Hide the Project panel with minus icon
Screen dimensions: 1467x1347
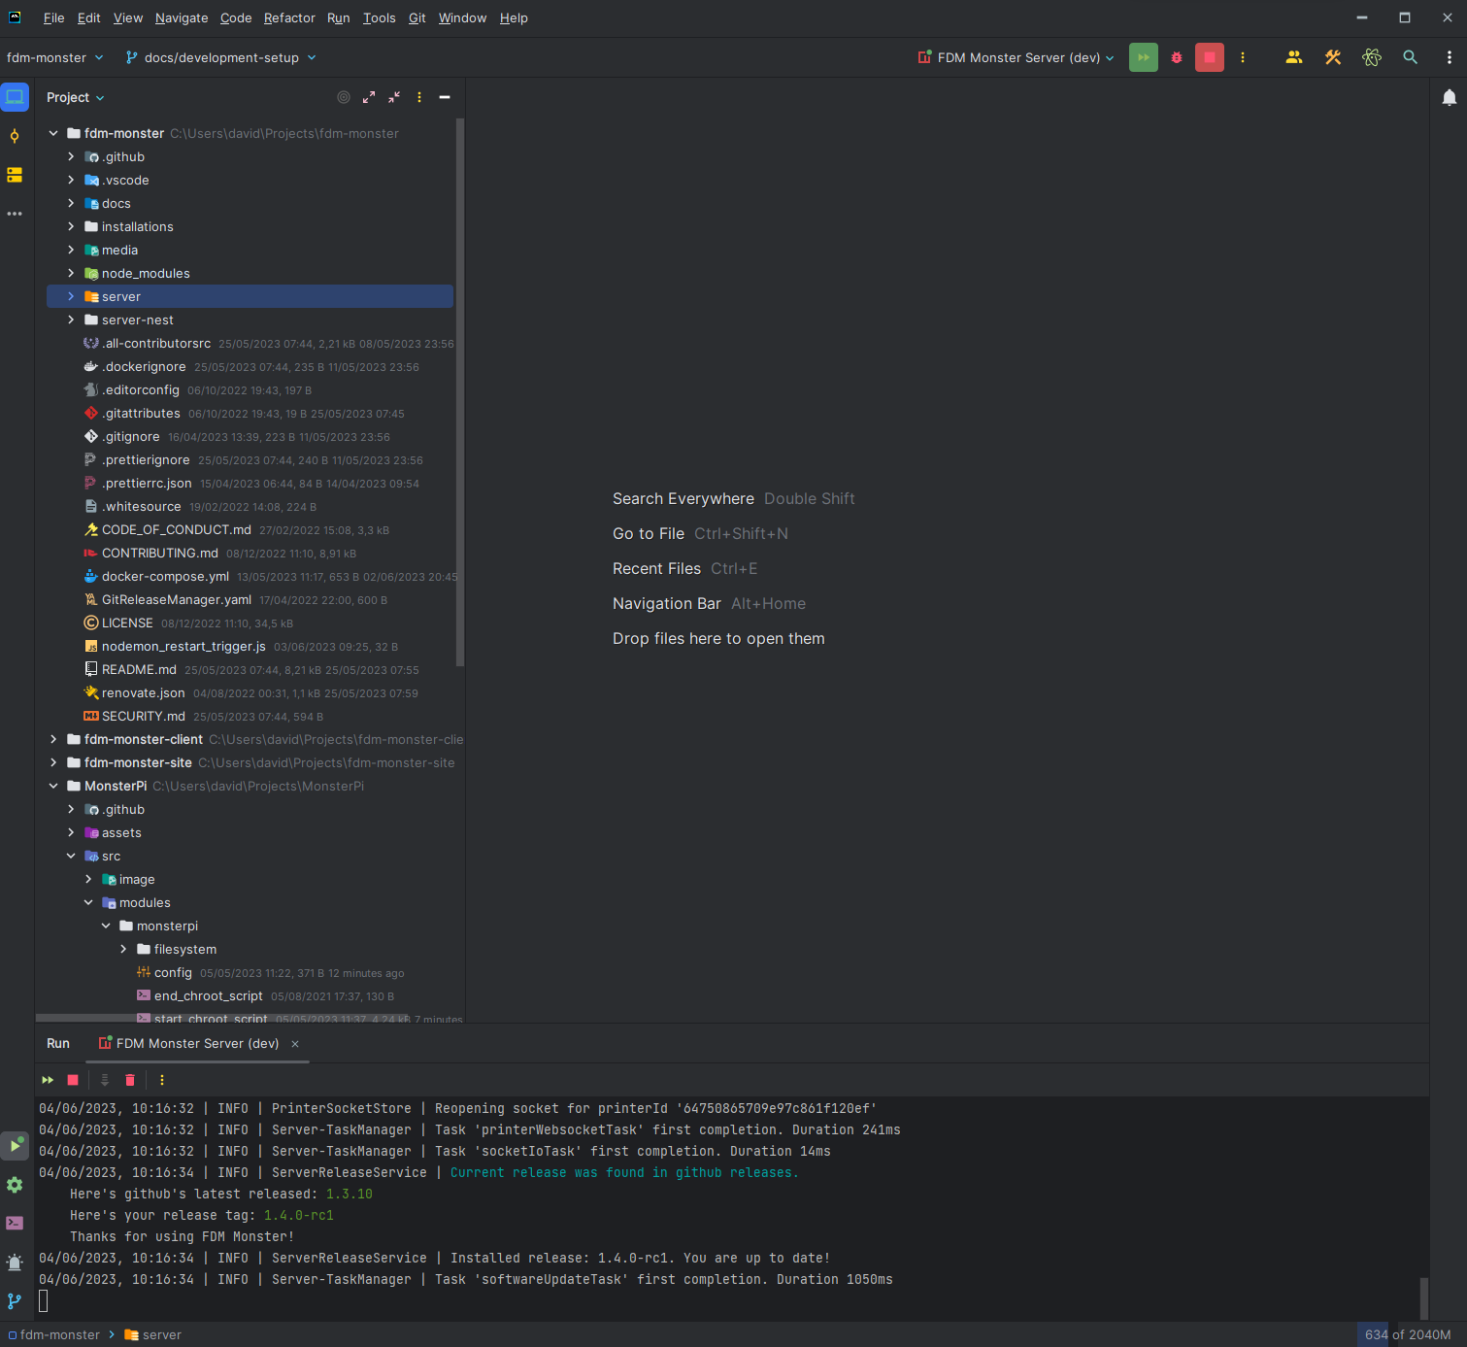[x=445, y=97]
